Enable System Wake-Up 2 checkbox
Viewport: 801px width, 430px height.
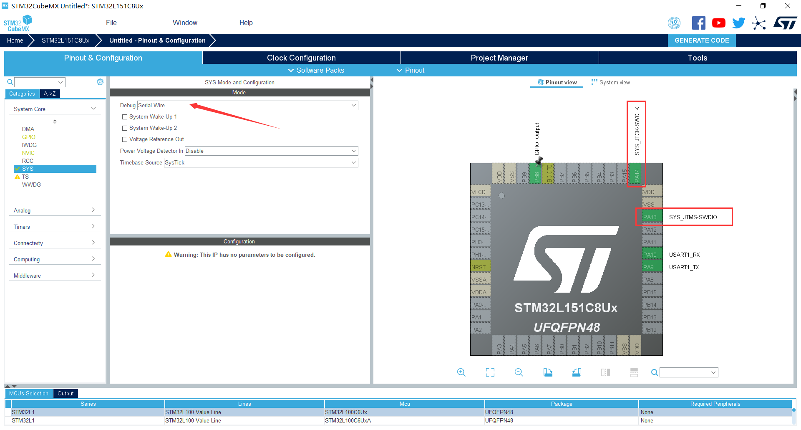[125, 128]
